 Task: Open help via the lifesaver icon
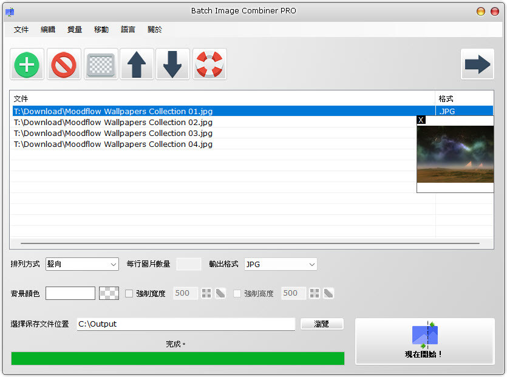point(209,64)
